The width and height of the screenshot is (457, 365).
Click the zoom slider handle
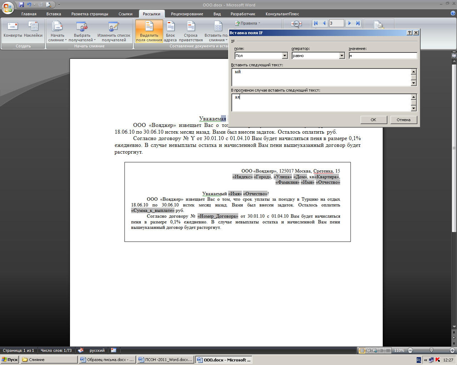click(x=432, y=350)
